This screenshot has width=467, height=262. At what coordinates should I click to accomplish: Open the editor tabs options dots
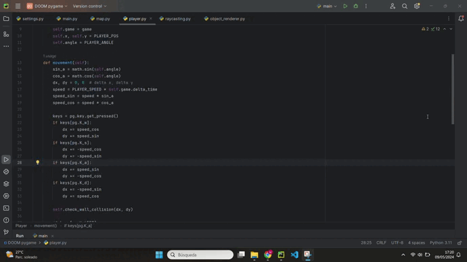(449, 18)
